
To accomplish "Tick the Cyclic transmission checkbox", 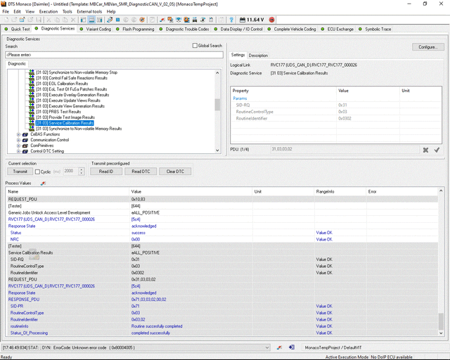I will click(37, 172).
